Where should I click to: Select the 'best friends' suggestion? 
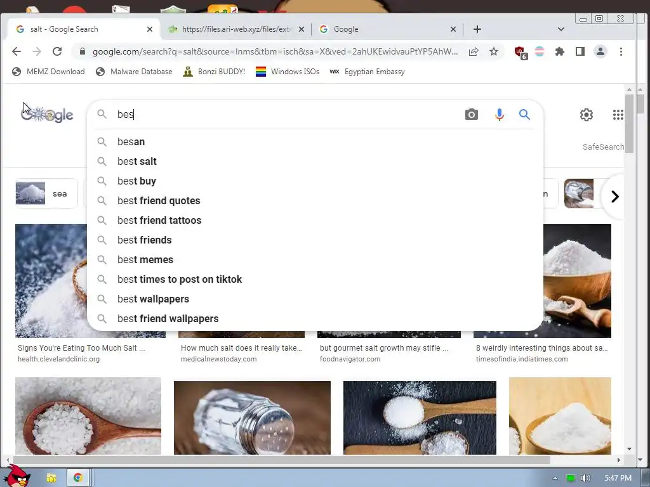[315, 240]
